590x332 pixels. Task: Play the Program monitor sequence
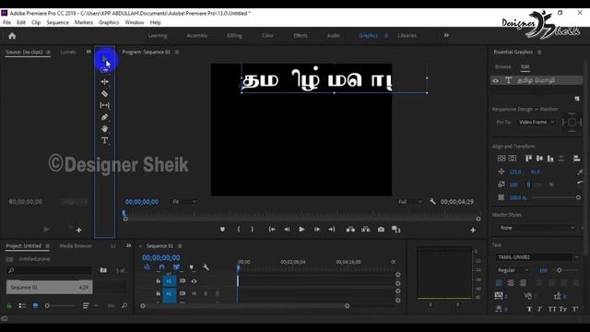click(301, 230)
